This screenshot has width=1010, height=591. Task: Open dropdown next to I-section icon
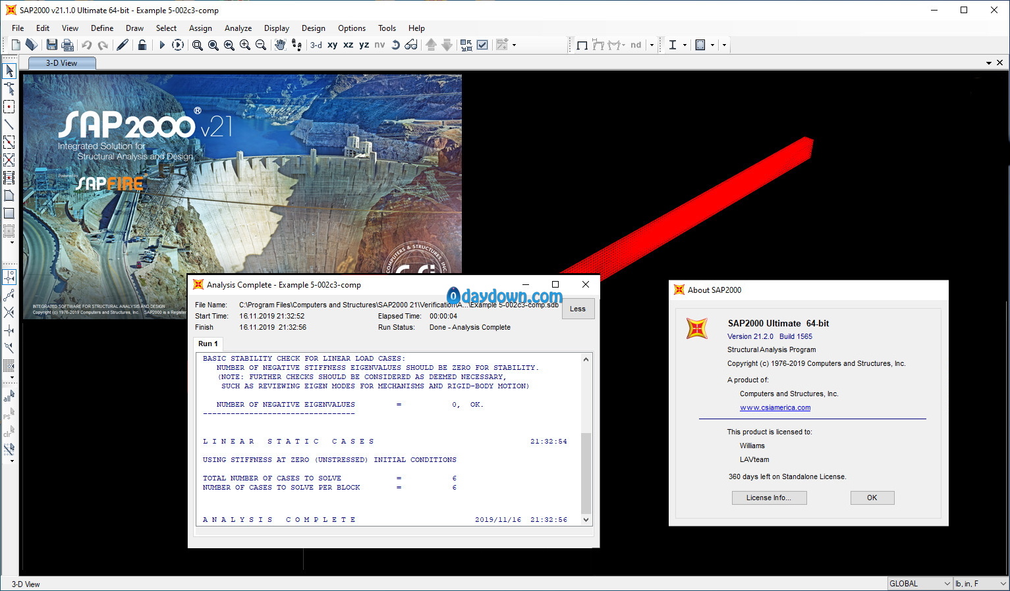pos(685,45)
